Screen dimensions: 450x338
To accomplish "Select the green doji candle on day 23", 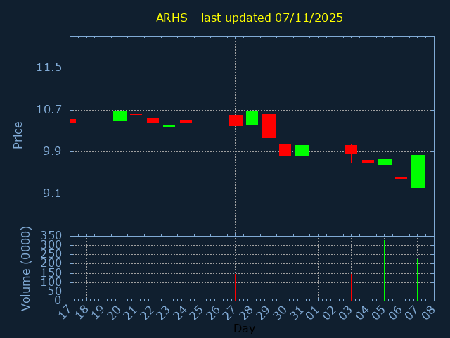I will coord(169,126).
